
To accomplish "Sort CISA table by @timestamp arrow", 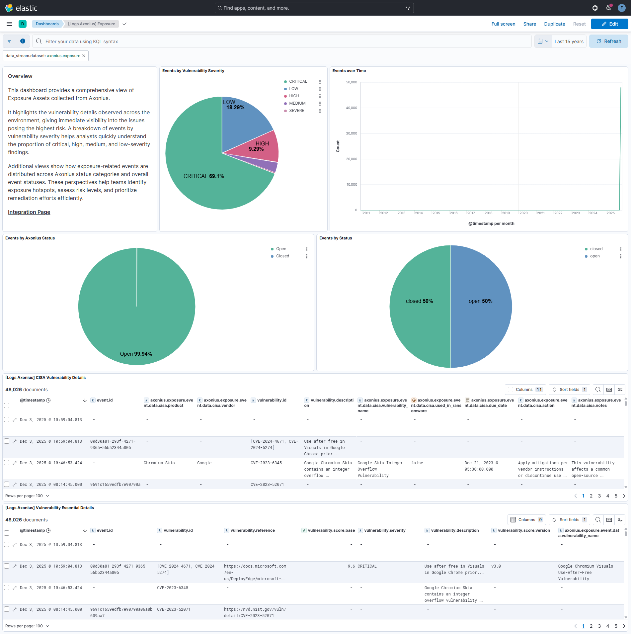I will click(85, 400).
